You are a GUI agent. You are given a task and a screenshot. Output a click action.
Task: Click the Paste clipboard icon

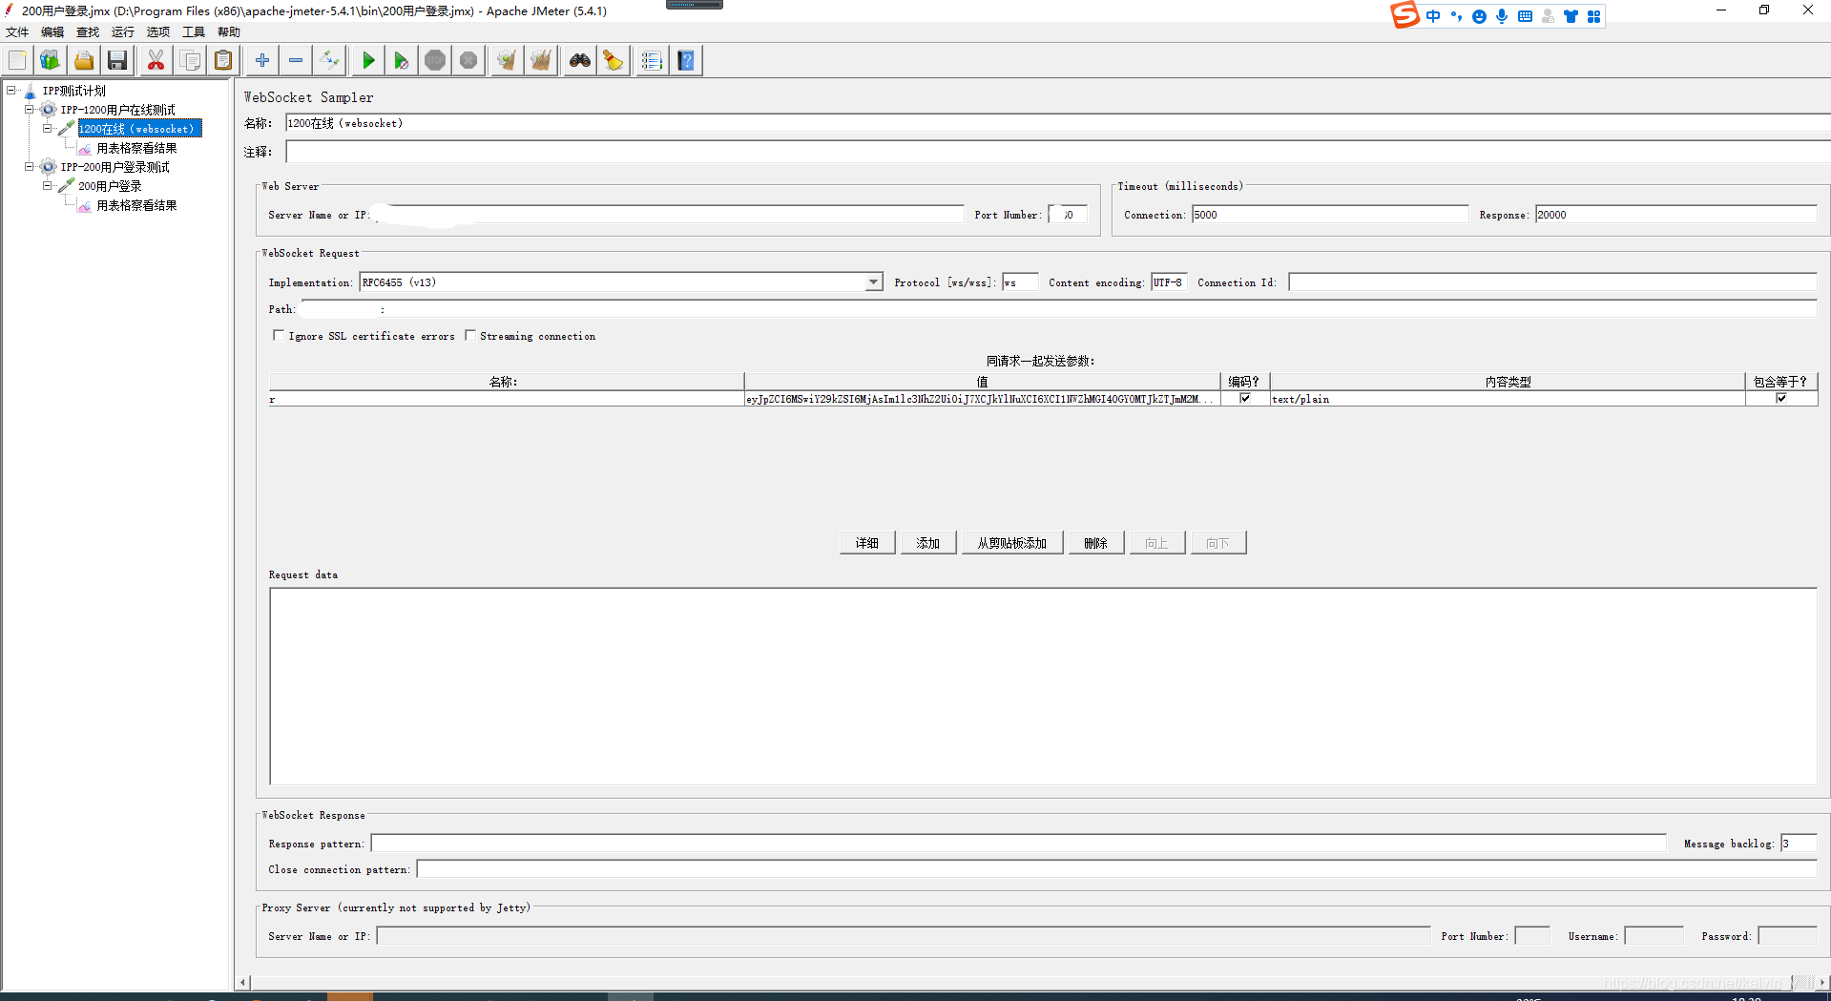coord(223,61)
